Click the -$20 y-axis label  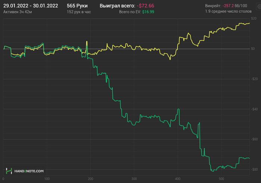pos(254,79)
